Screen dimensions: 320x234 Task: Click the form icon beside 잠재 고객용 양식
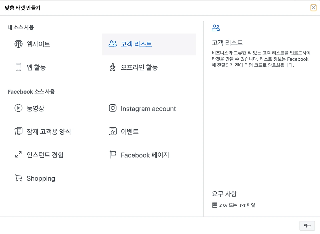tap(18, 131)
